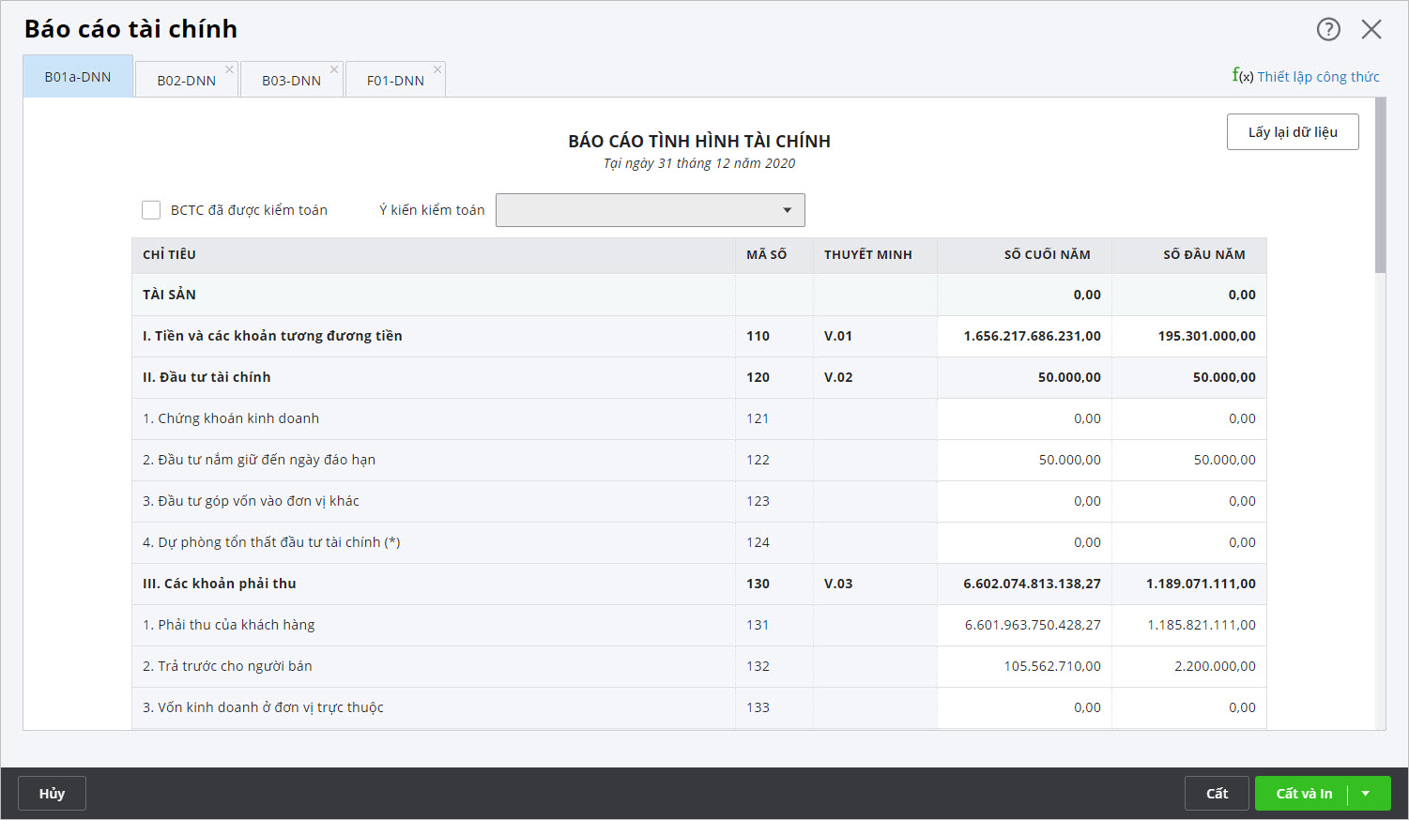Image resolution: width=1409 pixels, height=820 pixels.
Task: Close the B02-DNN tab with its x
Action: pyautogui.click(x=229, y=69)
